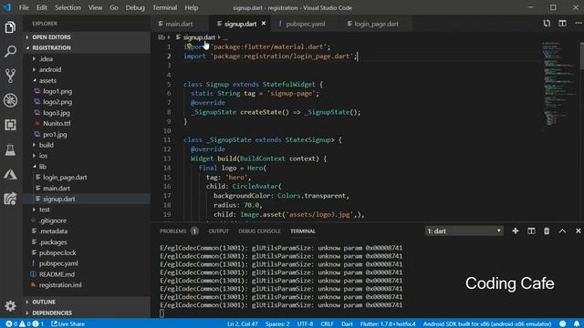Switch to OUTPUT panel tab
The width and height of the screenshot is (584, 328).
click(219, 231)
